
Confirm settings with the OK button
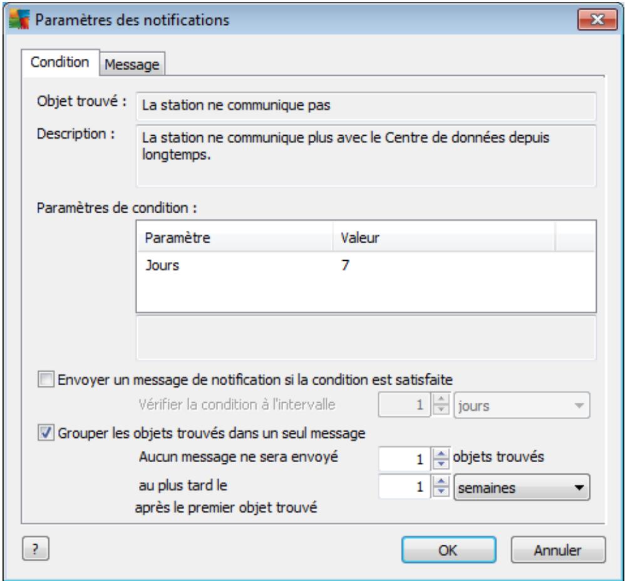click(x=448, y=550)
